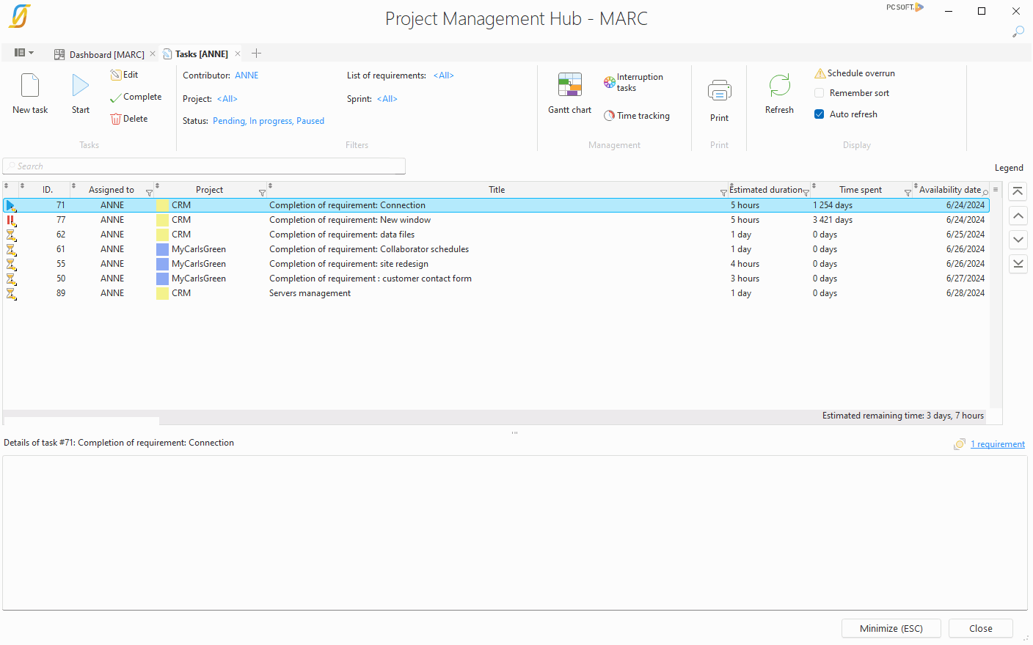Select the Tasks [ANNE] tab
This screenshot has width=1033, height=645.
195,54
